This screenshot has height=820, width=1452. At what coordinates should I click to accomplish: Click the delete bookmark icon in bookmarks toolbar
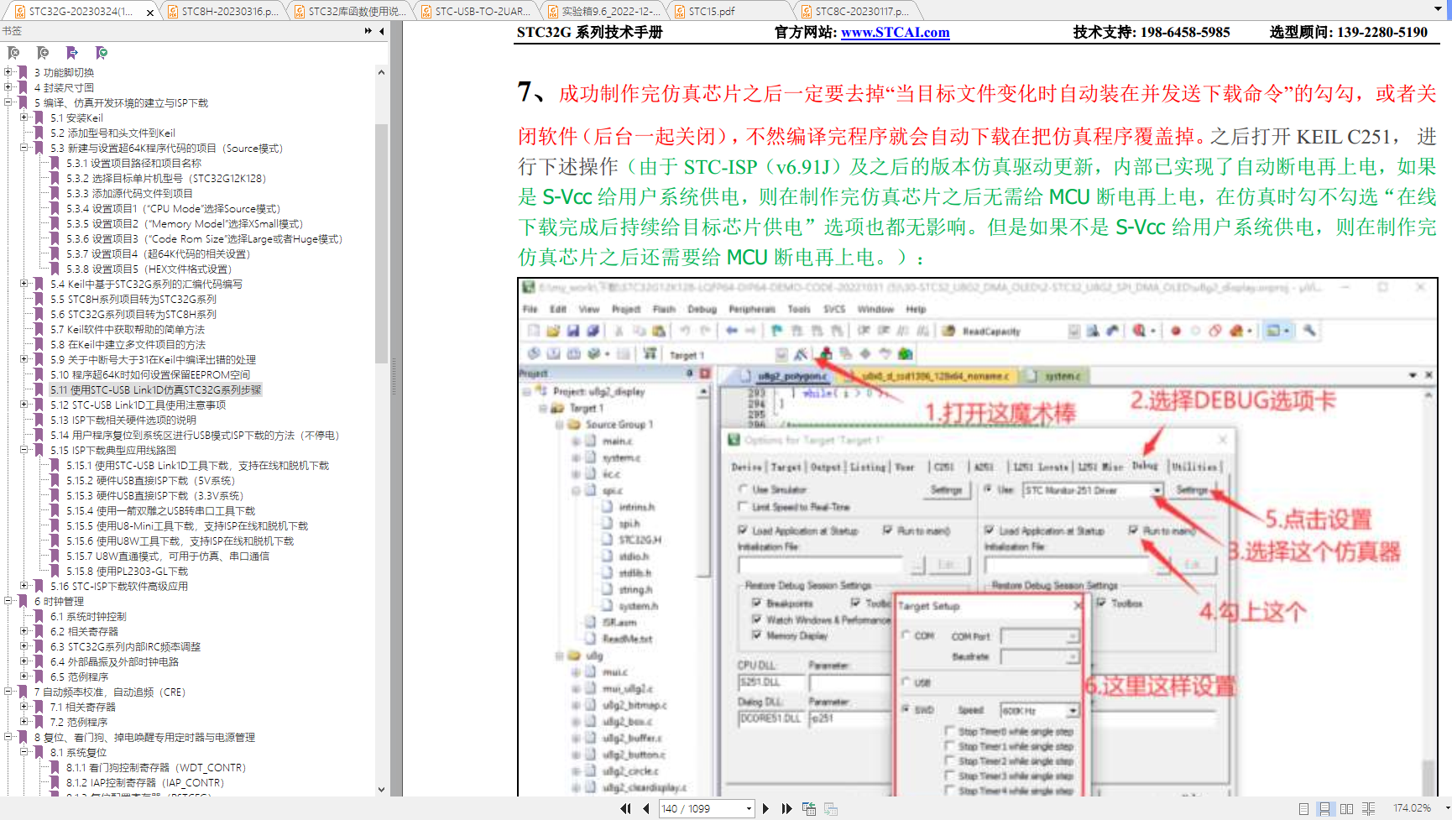(x=13, y=53)
